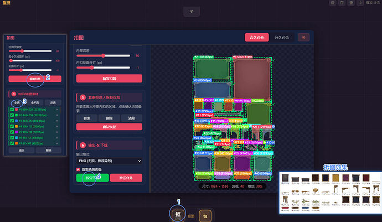The height and width of the screenshot is (222, 382).
Task: Uncheck region #6 98×112 checkbox
Action: 12,138
